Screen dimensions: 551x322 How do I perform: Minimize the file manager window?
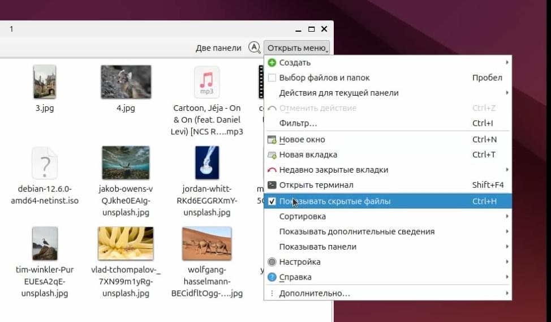(298, 30)
